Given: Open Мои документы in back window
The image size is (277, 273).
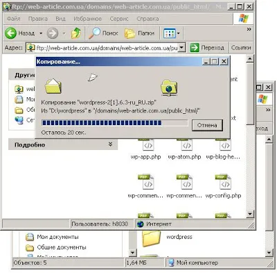Looking at the screenshot, I should (52, 237).
